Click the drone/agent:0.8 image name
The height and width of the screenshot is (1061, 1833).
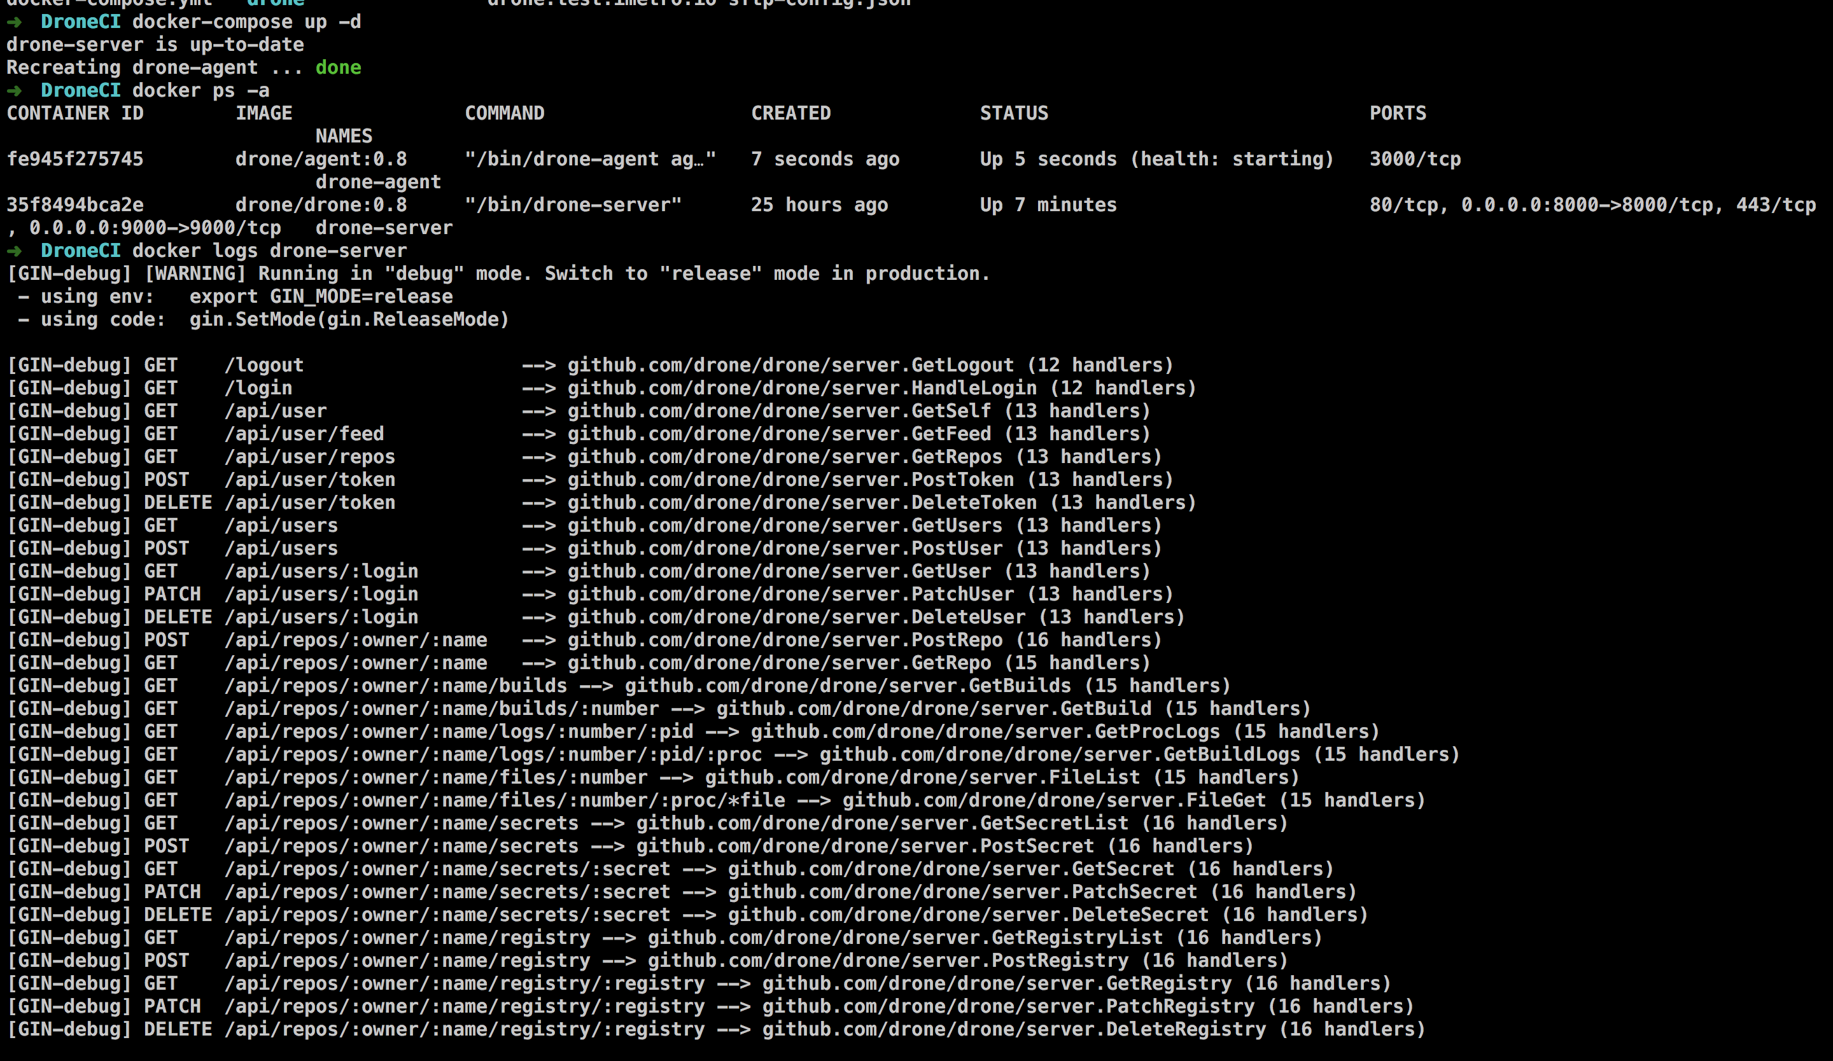pyautogui.click(x=321, y=159)
